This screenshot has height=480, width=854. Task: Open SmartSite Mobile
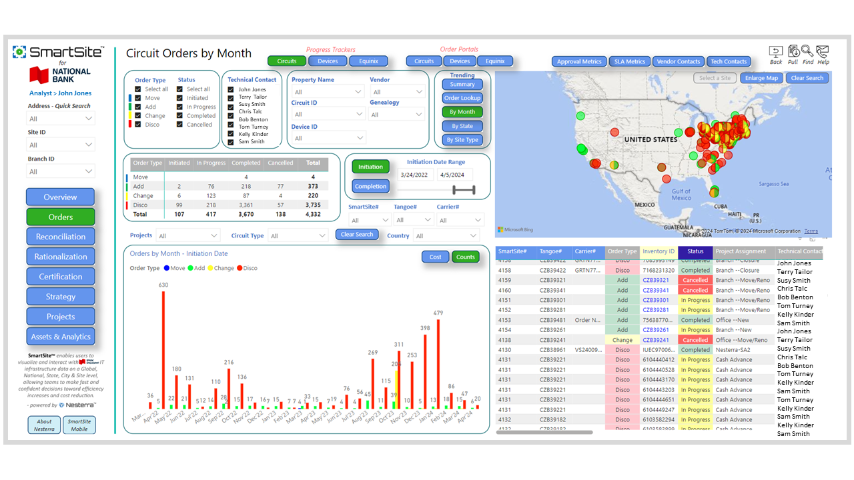pos(79,425)
